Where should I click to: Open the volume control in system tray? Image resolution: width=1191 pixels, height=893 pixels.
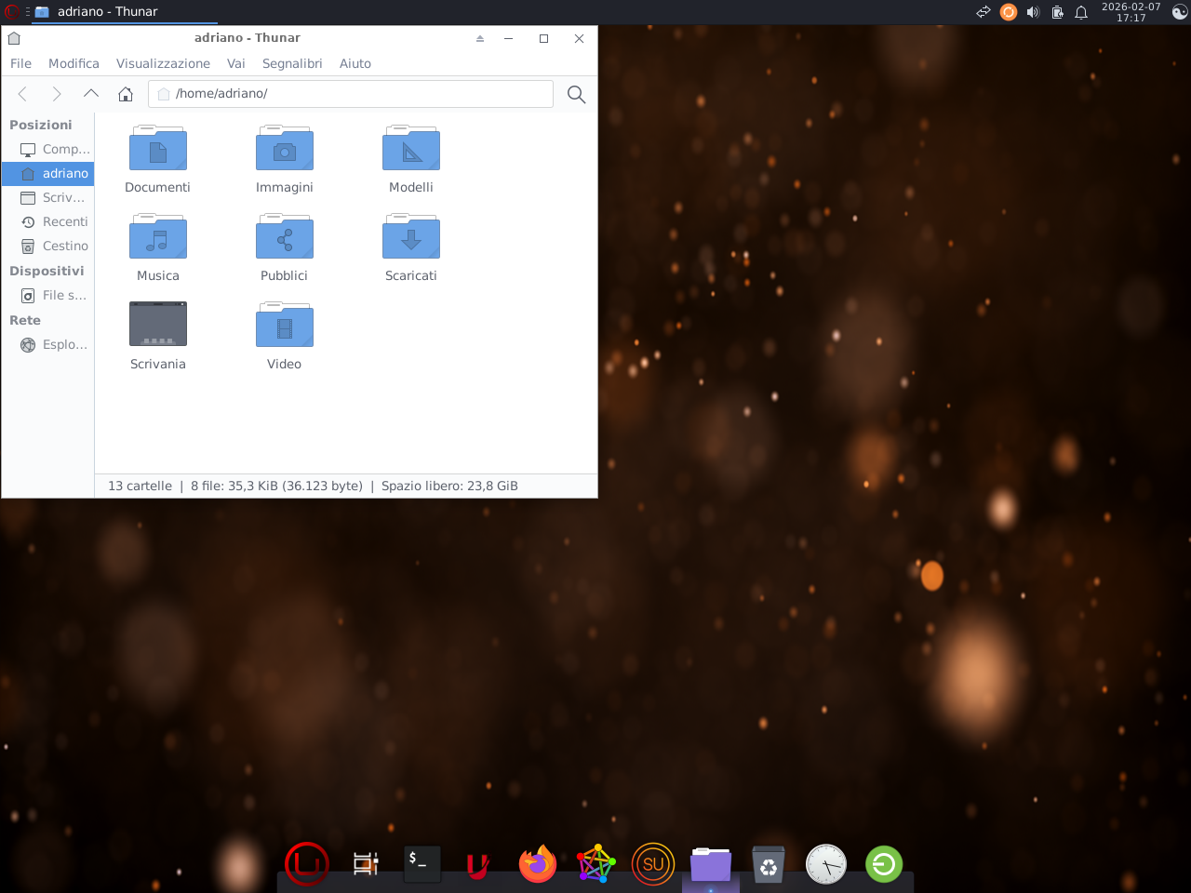(1033, 12)
